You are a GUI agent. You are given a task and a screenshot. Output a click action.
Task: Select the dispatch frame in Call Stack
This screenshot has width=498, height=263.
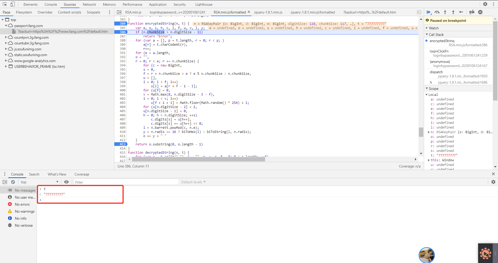436,72
